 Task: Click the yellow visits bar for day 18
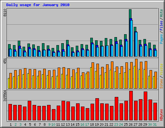point(91,78)
